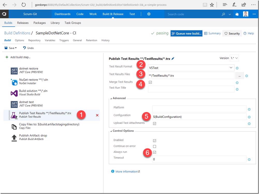
Task: Click the Help link
Action: [x=249, y=33]
